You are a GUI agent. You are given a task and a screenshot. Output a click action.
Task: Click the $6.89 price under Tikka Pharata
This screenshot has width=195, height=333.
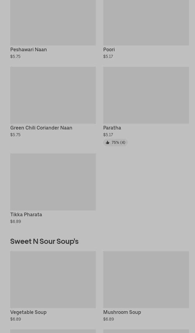16,221
